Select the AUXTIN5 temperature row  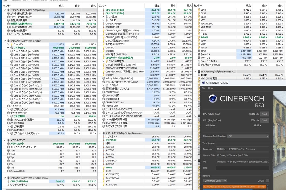pyautogui.click(x=145, y=164)
